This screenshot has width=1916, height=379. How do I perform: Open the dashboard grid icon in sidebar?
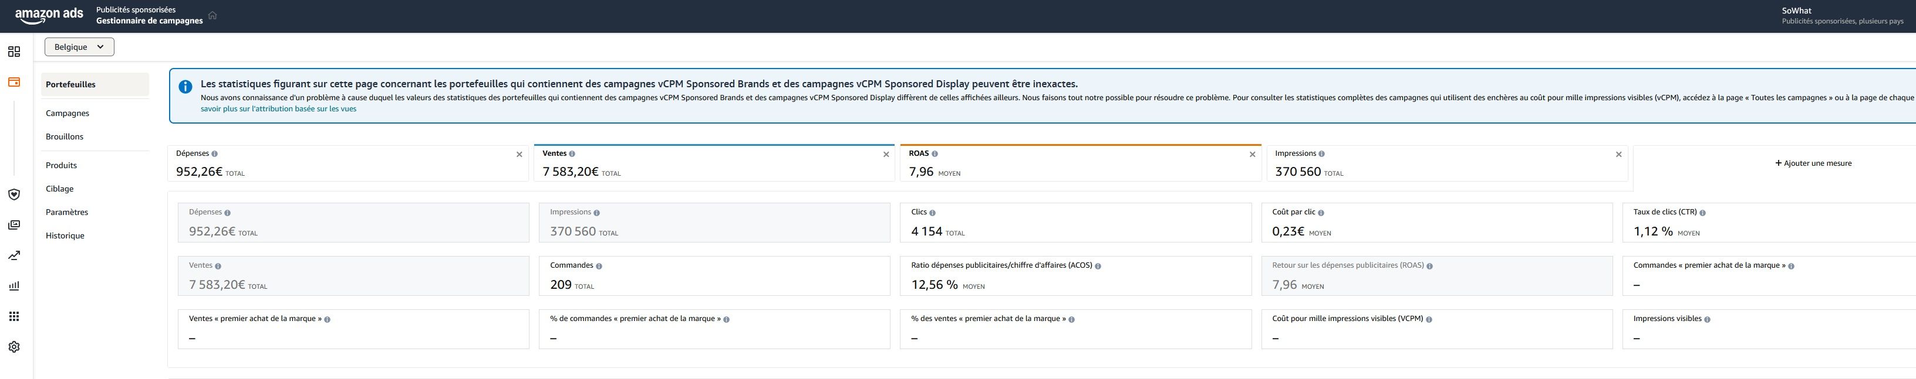pos(14,52)
